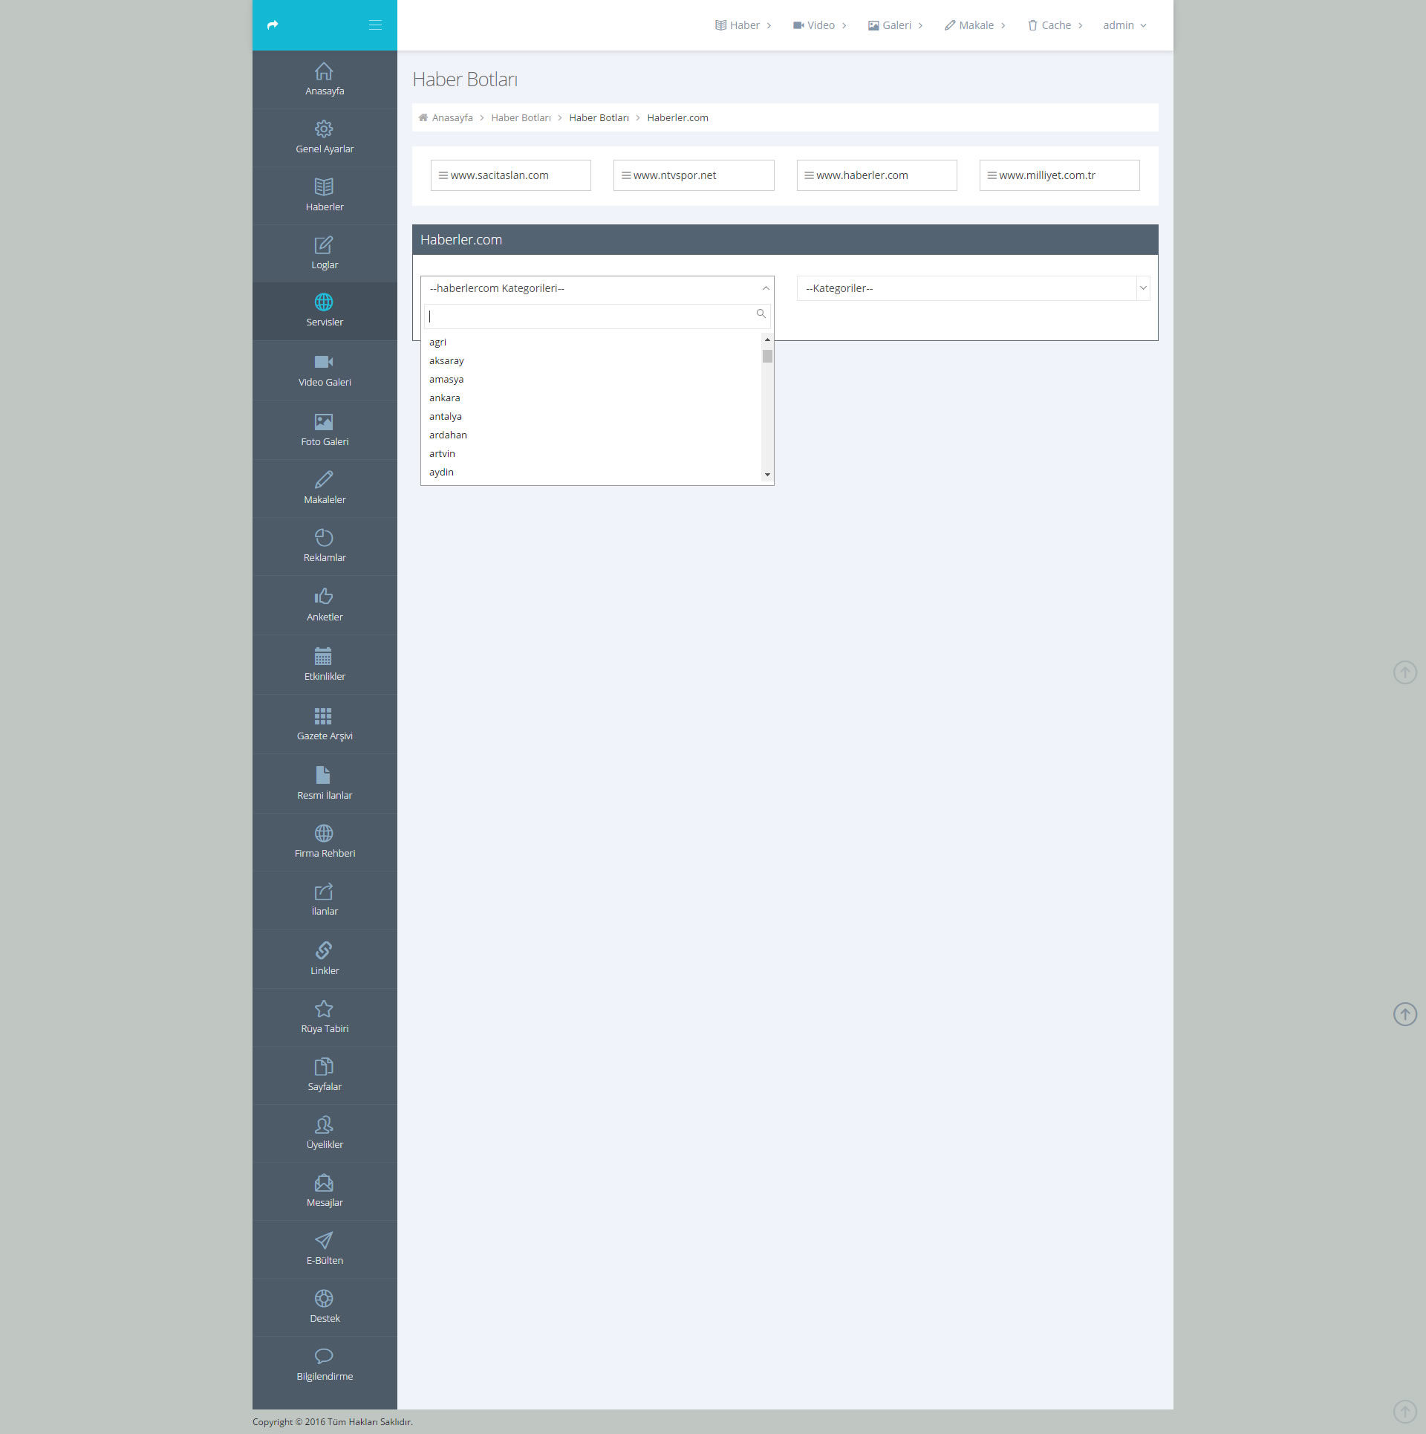Open Foto Galeri picture icon

324,422
